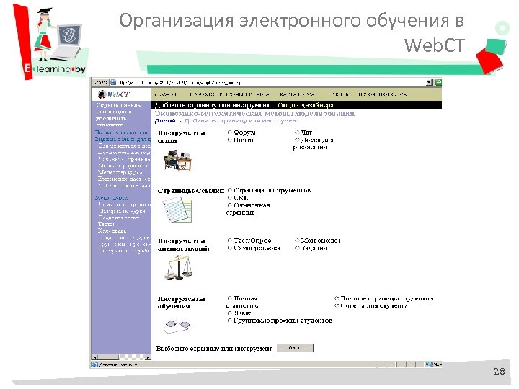Open Менеджер курса in sidebar

click(120, 172)
